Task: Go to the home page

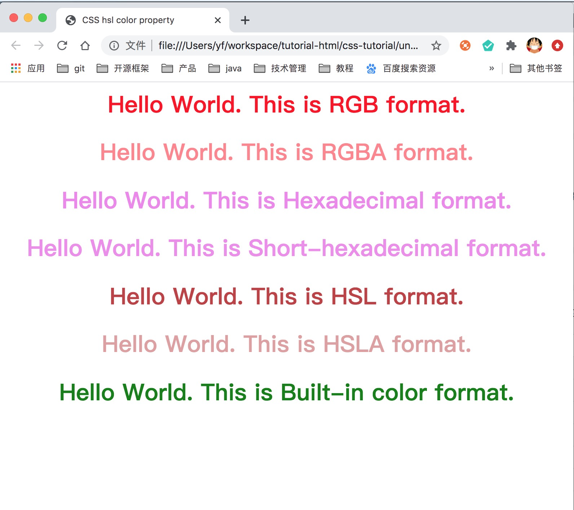Action: tap(85, 45)
